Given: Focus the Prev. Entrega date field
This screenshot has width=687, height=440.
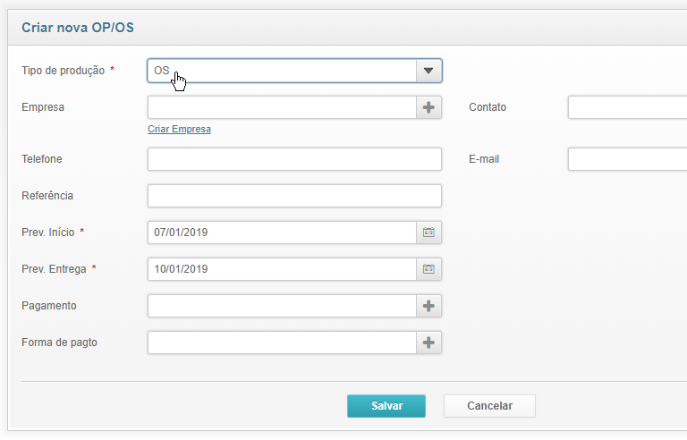Looking at the screenshot, I should 282,269.
